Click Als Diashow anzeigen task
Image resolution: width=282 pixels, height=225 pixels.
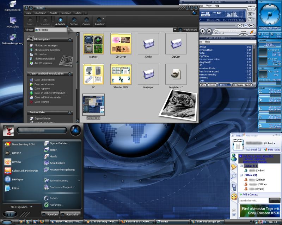click(44, 46)
